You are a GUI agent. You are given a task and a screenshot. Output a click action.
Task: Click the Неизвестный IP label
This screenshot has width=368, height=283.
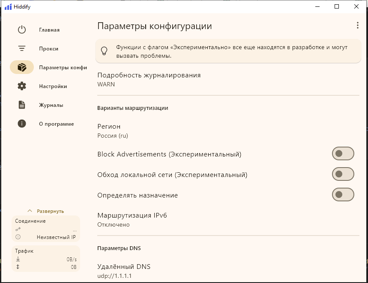[x=56, y=237]
